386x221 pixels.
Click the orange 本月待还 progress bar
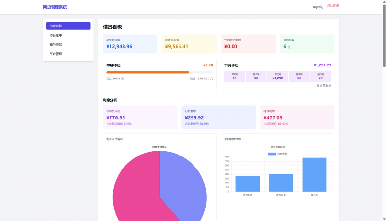[148, 72]
